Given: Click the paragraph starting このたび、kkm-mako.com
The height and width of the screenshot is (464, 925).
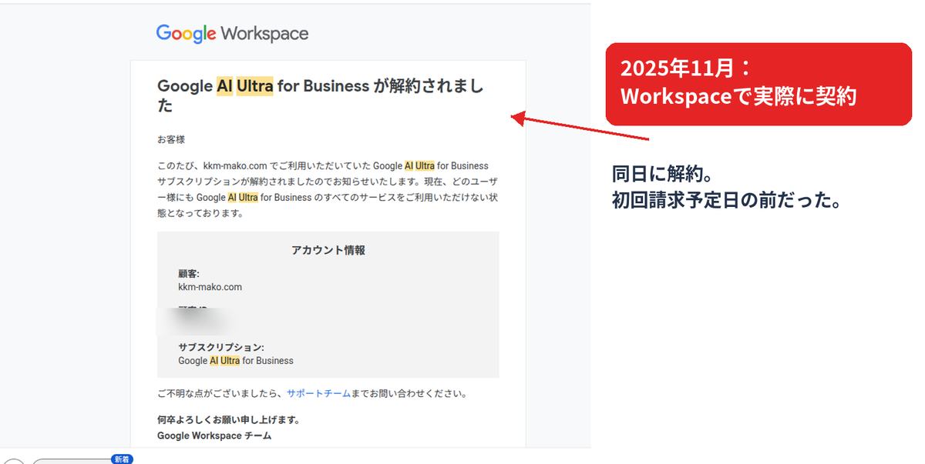Looking at the screenshot, I should 326,189.
